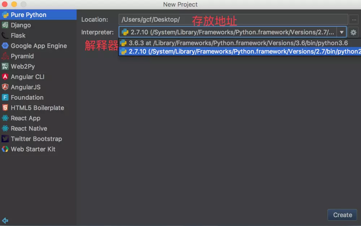Choose the Twitter Bootstrap icon
The image size is (361, 226).
tap(5, 139)
